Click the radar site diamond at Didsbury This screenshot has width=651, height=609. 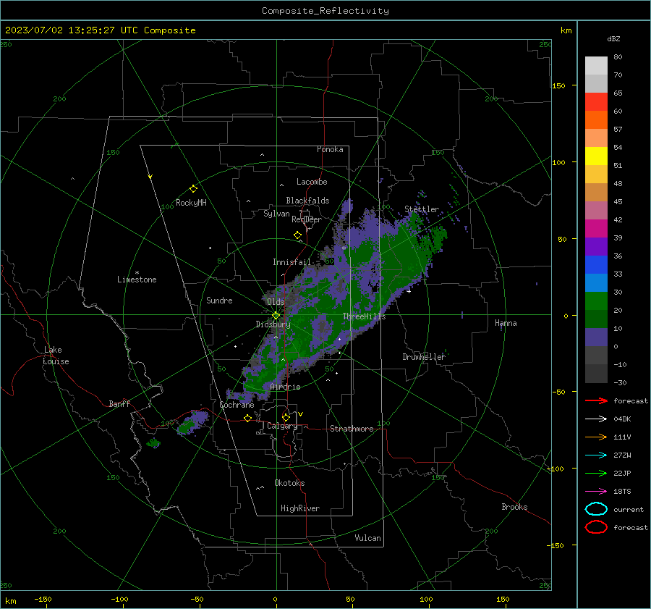(276, 315)
